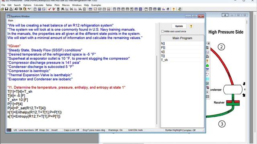257x144 pixels.
Task: Click the table icon right of calculator icon
Action: click(x=63, y=9)
